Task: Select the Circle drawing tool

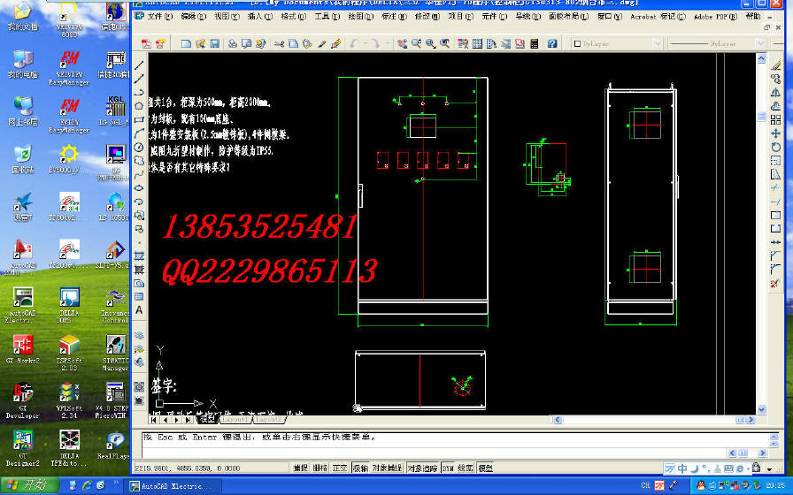Action: [x=139, y=147]
